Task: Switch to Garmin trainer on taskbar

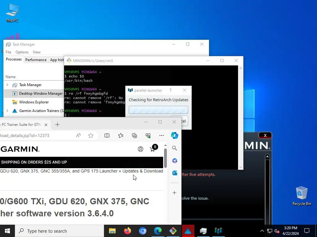Action: (188, 231)
